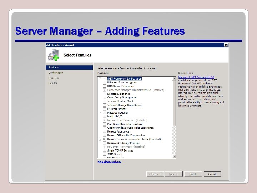Select the Remote Assistance row text
Image resolution: width=257 pixels, height=193 pixels.
point(118,132)
